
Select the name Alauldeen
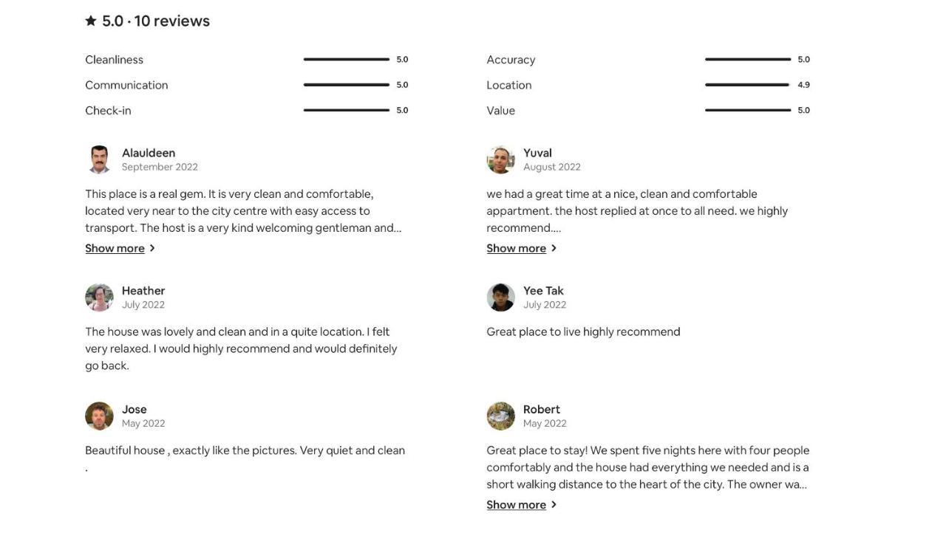tap(149, 153)
